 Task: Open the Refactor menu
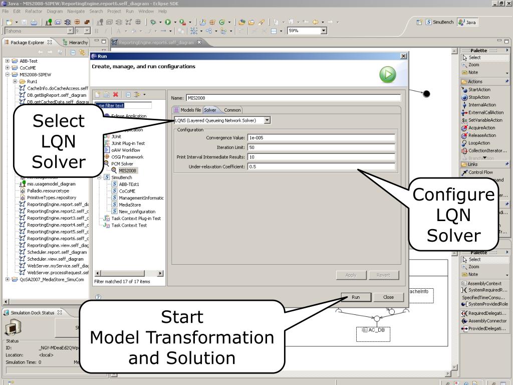pyautogui.click(x=34, y=11)
